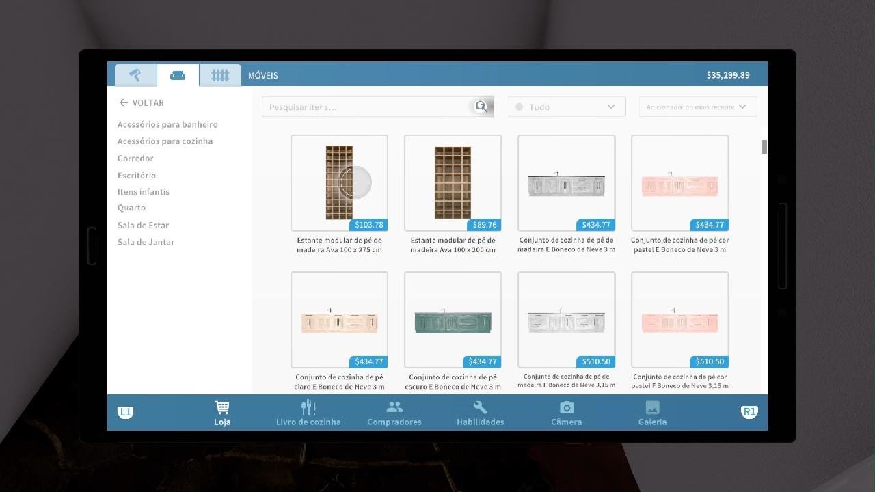The image size is (875, 492).
Task: Select escuro E Boneco de Neve 3 m kitchen set
Action: click(x=453, y=320)
